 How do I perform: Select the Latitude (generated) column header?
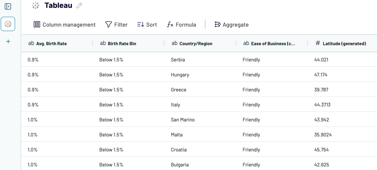[342, 43]
